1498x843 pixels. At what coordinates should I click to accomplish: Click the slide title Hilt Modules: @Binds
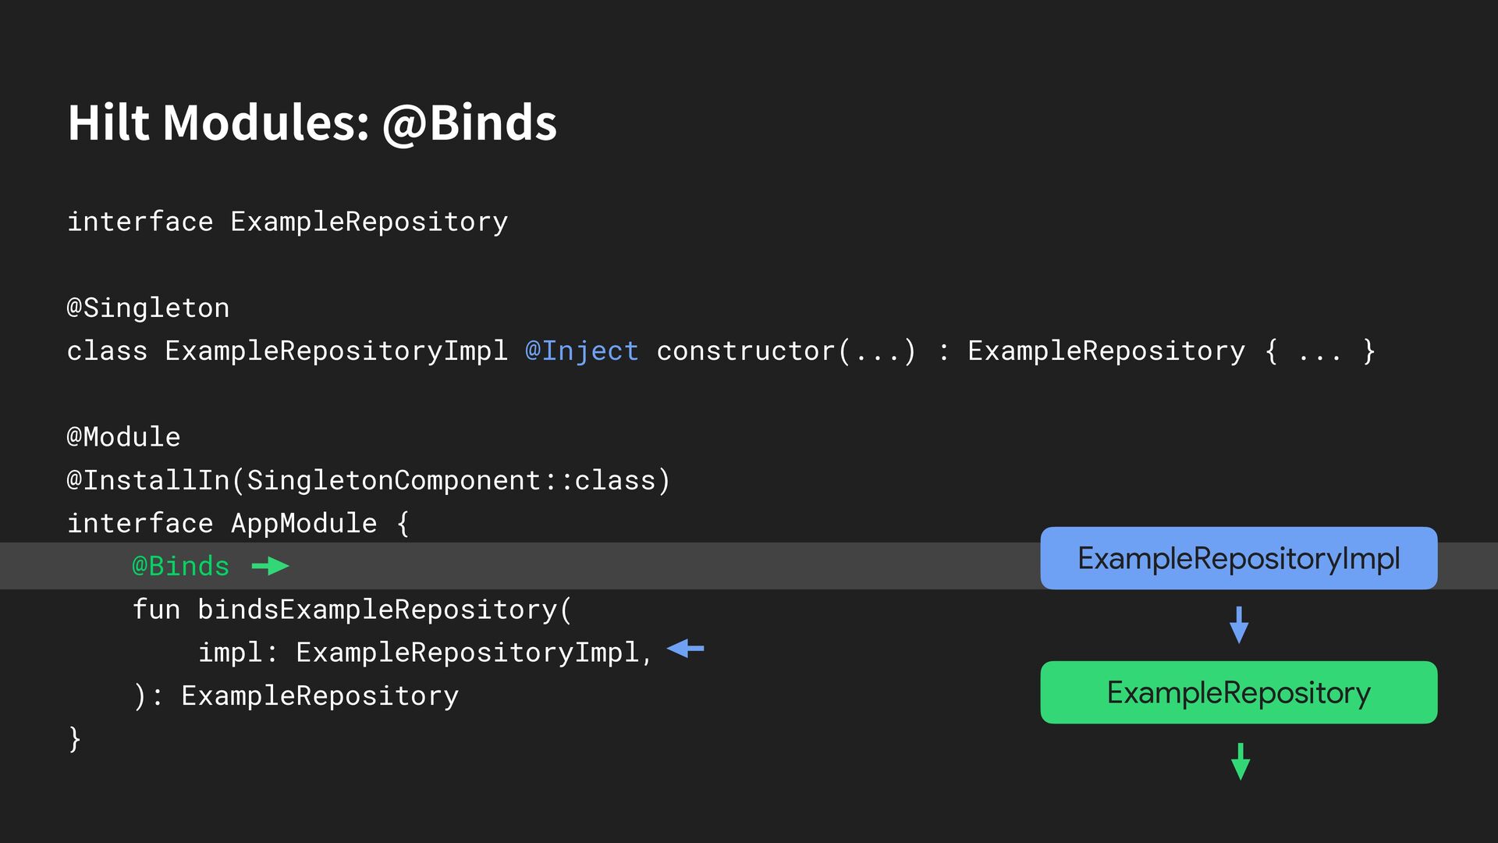tap(312, 123)
